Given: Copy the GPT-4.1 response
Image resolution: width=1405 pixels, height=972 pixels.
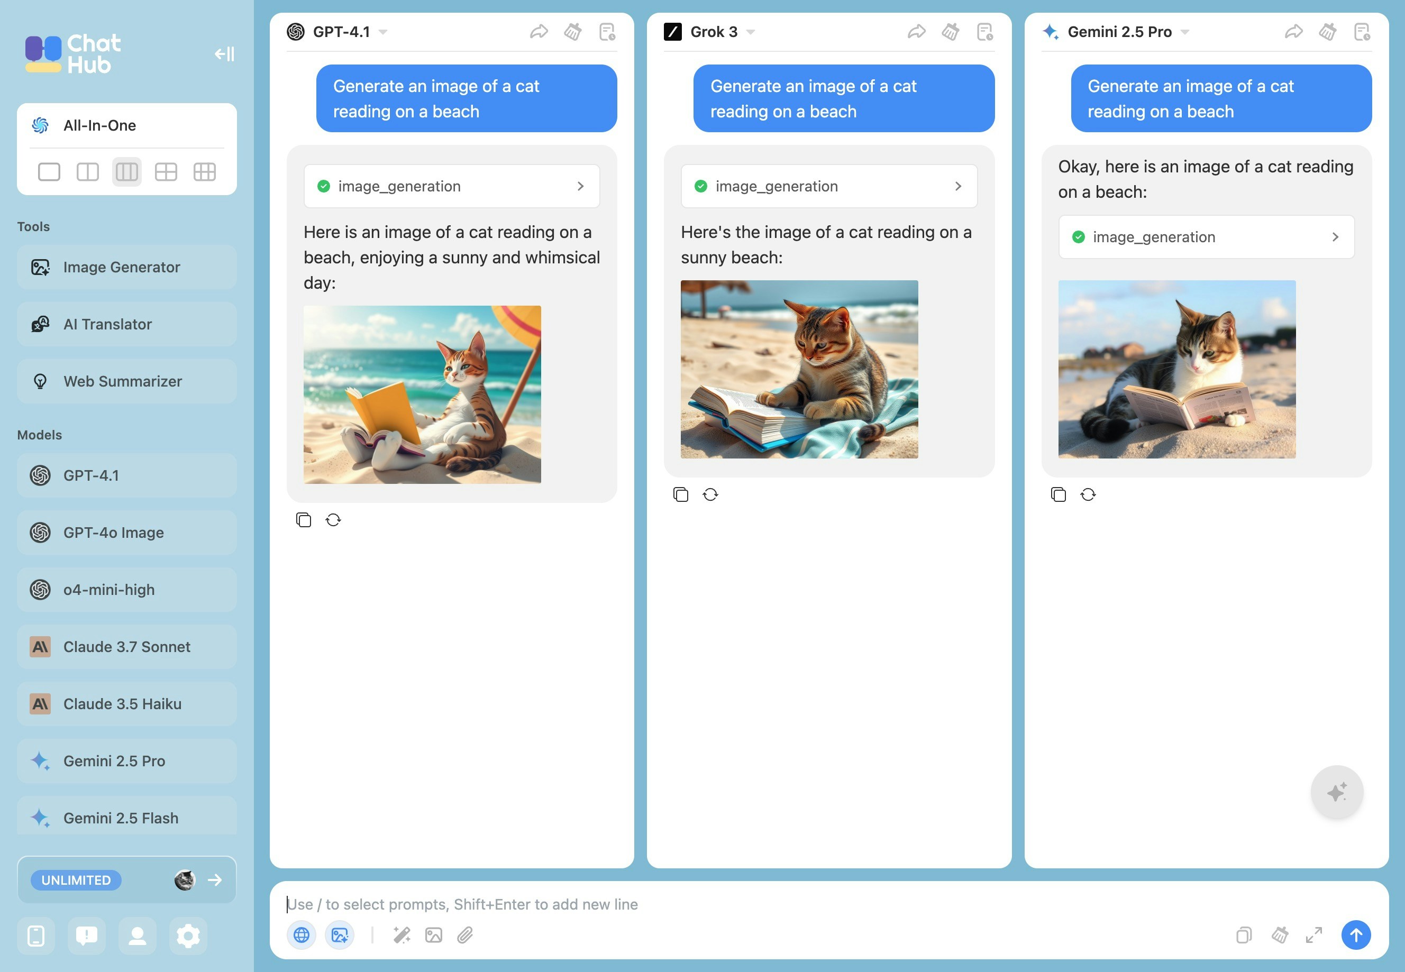Looking at the screenshot, I should tap(303, 519).
